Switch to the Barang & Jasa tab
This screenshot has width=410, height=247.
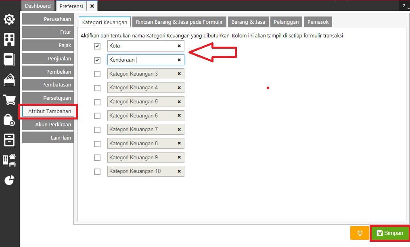pos(248,22)
